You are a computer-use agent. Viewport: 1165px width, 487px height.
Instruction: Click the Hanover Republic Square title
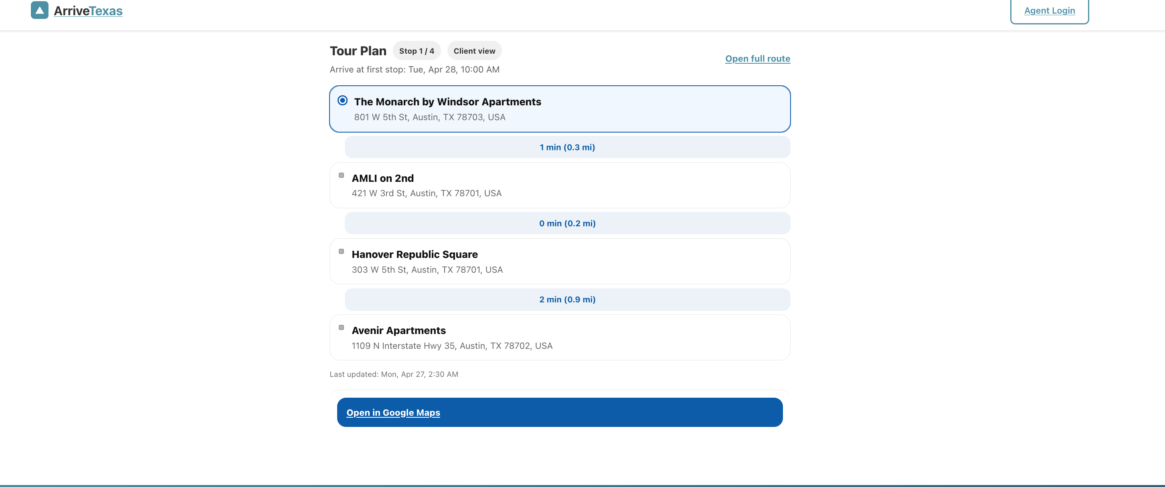coord(415,254)
